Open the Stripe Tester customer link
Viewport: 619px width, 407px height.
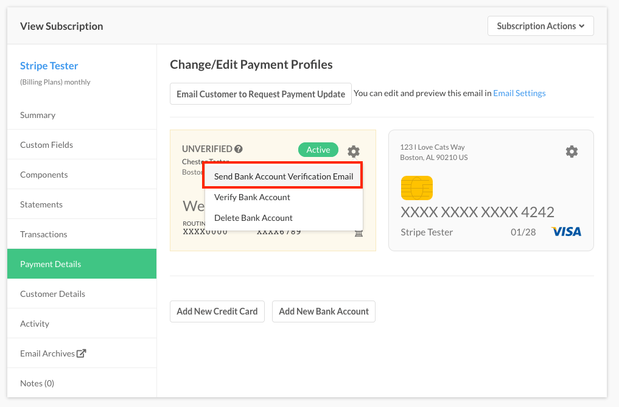click(49, 66)
